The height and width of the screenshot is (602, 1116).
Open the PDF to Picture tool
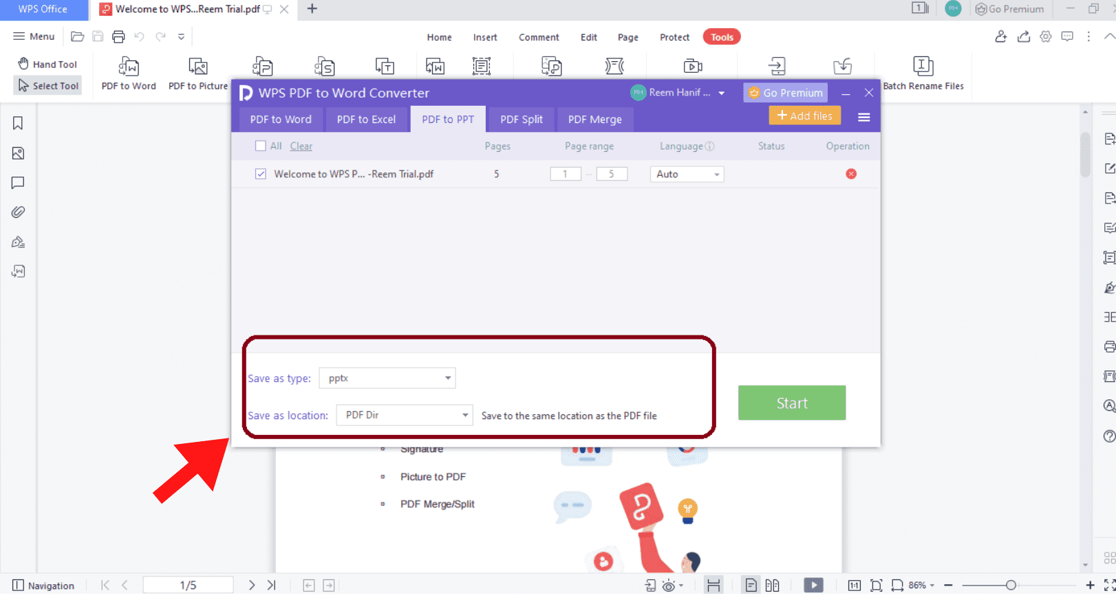(198, 74)
